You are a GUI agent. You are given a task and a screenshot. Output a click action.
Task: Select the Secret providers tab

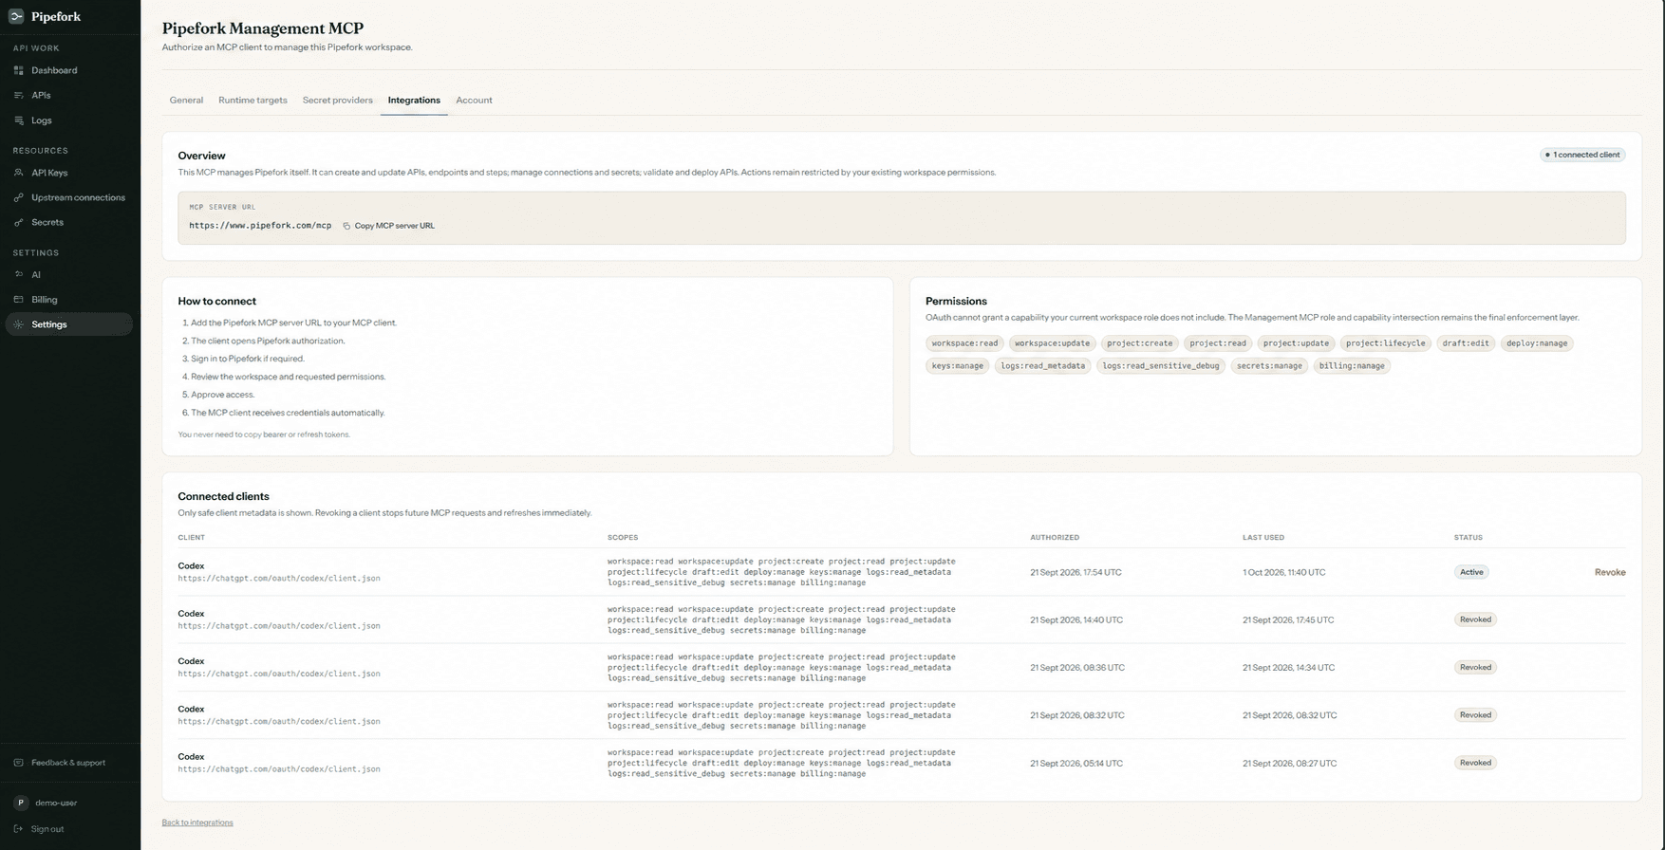pyautogui.click(x=337, y=100)
